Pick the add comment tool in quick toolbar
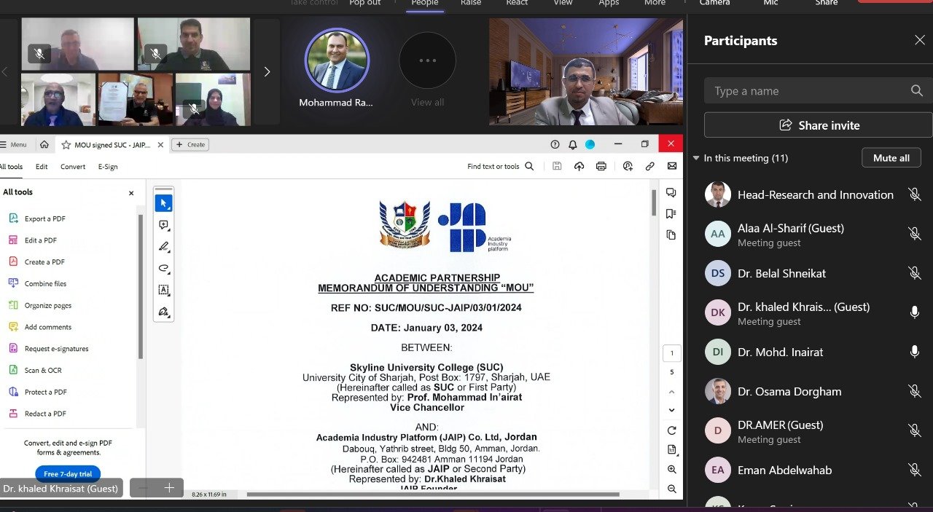Image resolution: width=933 pixels, height=512 pixels. point(164,225)
